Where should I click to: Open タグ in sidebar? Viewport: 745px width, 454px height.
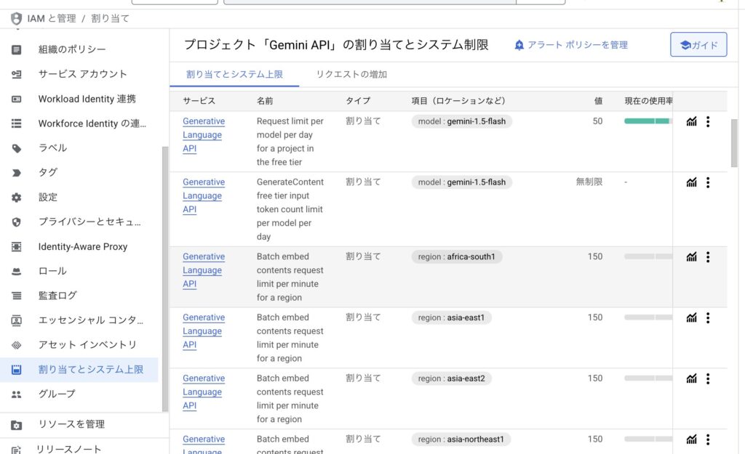coord(48,172)
